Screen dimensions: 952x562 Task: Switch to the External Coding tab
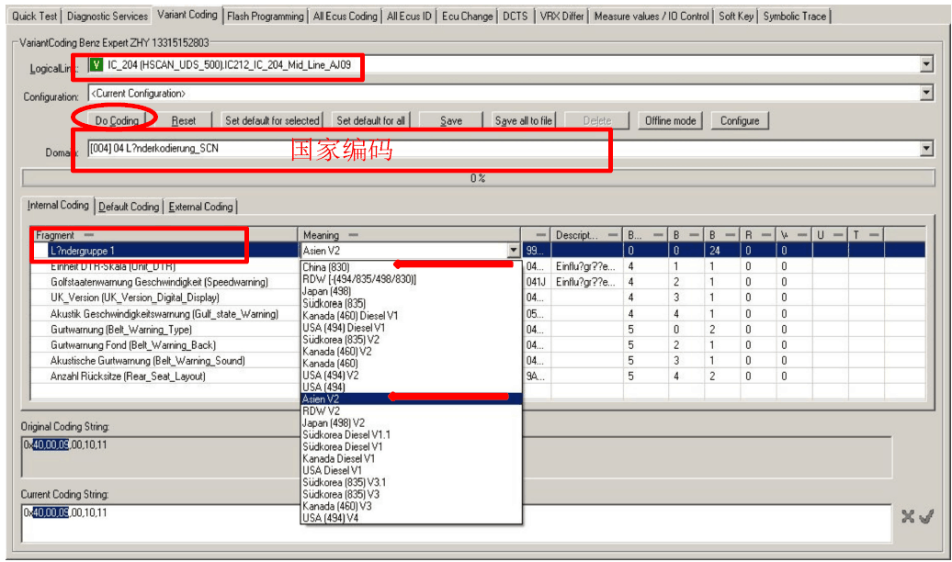(200, 207)
